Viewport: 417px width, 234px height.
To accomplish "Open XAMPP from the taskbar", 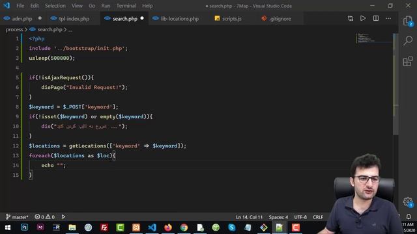I will 136,227.
